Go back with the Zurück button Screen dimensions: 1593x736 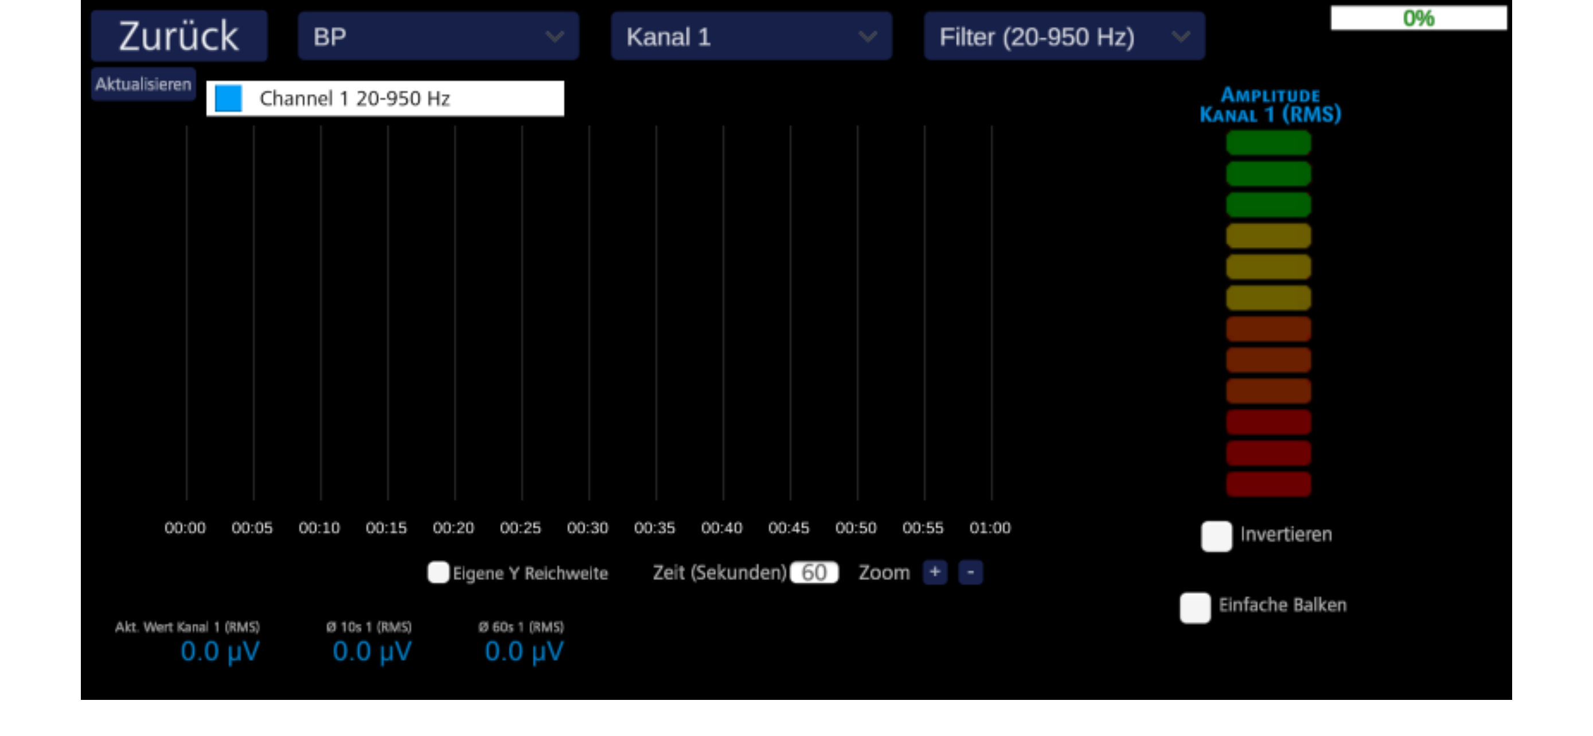pos(179,36)
